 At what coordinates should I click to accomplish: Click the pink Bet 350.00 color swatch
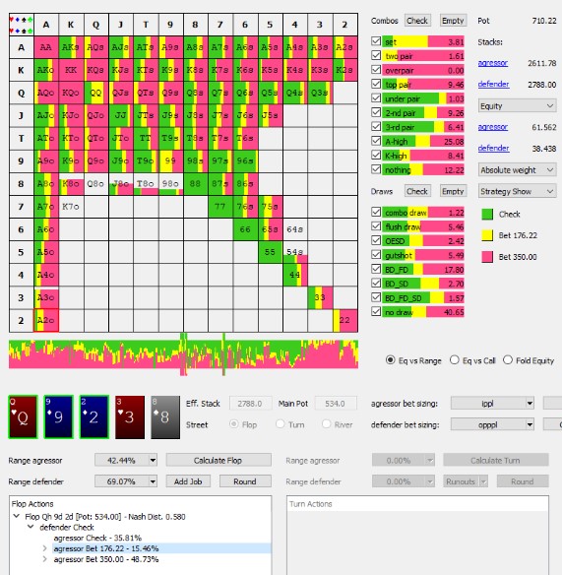487,256
